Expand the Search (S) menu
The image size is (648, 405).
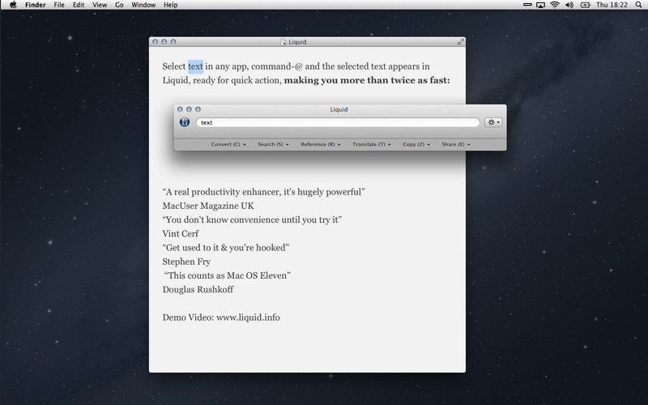pyautogui.click(x=273, y=144)
